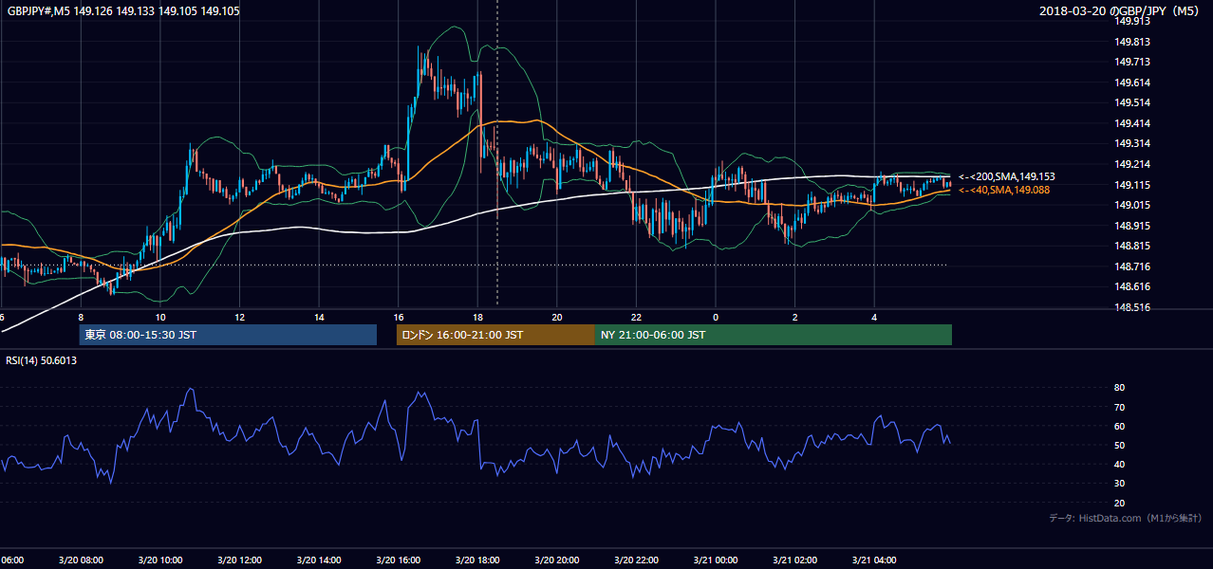Click the hour 22 tick on price chart
The height and width of the screenshot is (569, 1213).
click(636, 317)
